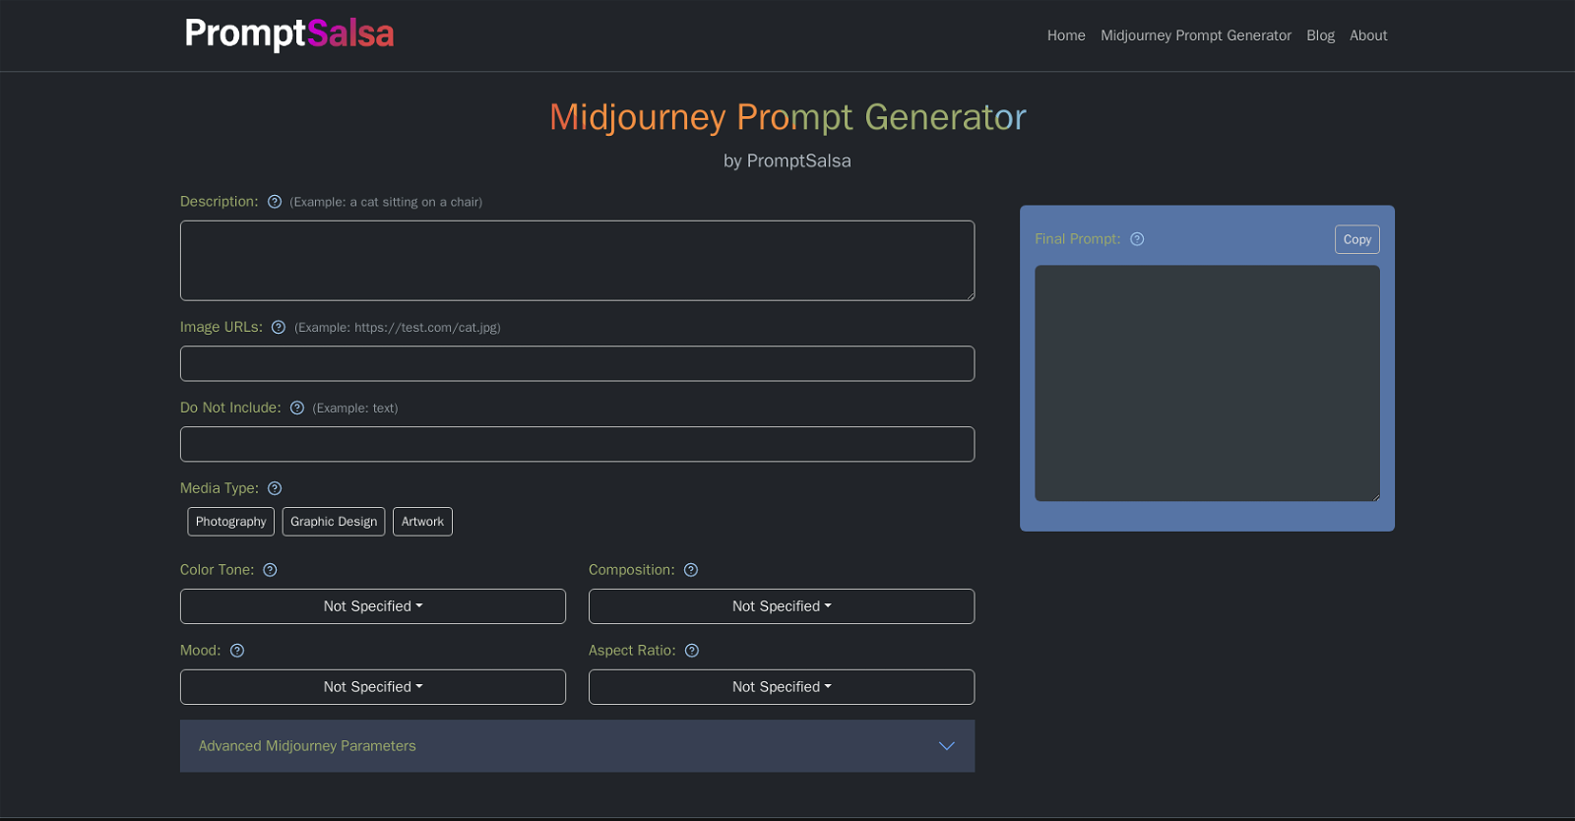Screen dimensions: 1575x821
Task: Click into the Description text area
Action: tap(578, 261)
